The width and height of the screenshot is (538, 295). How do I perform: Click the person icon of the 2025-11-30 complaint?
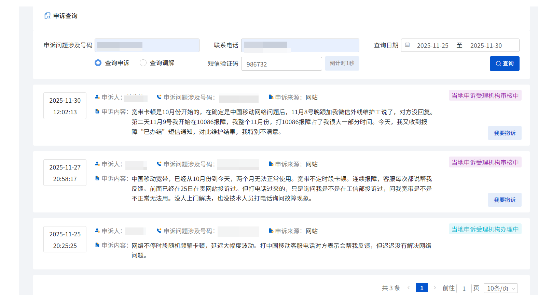97,97
